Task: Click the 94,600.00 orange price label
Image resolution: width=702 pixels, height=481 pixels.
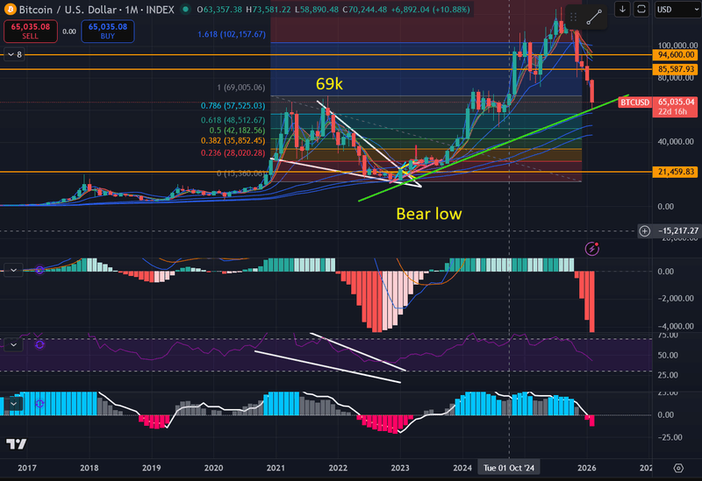Action: 676,55
